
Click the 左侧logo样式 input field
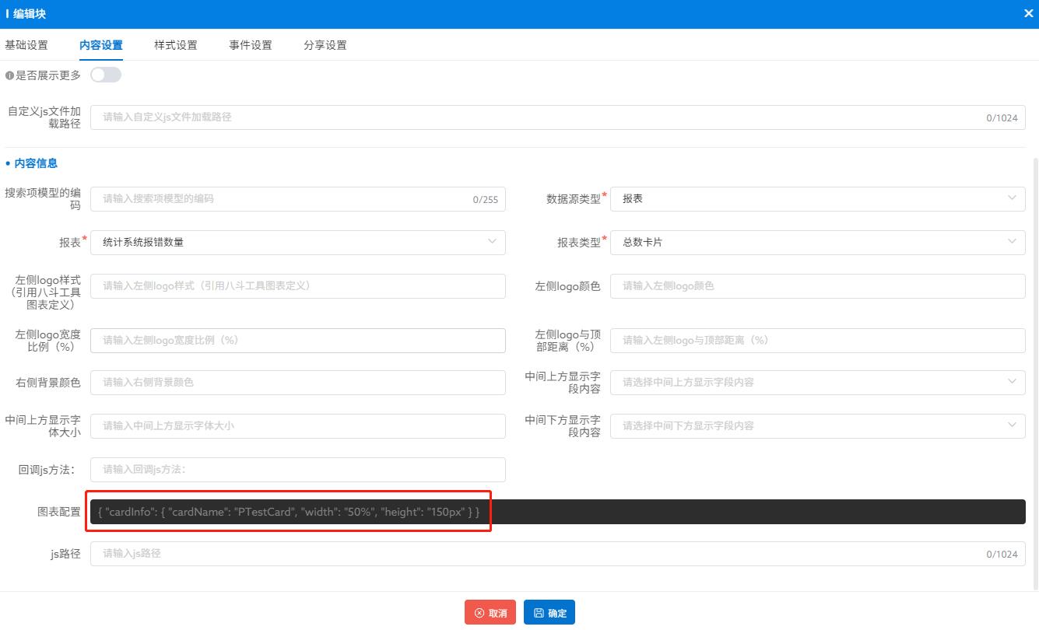point(298,285)
